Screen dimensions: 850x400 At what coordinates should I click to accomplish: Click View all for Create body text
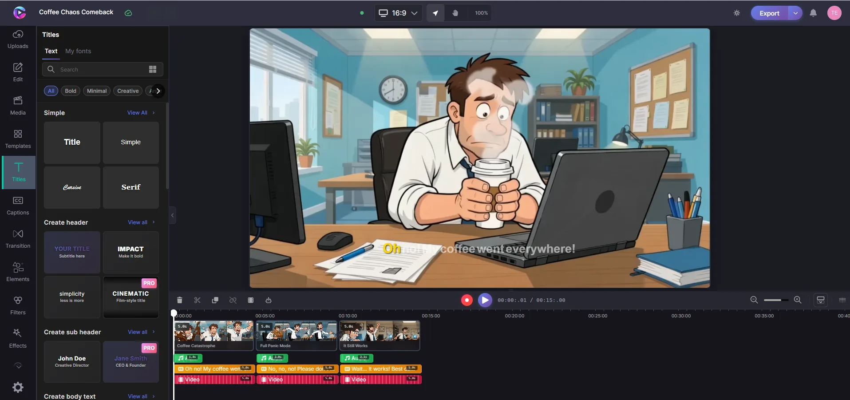point(141,396)
